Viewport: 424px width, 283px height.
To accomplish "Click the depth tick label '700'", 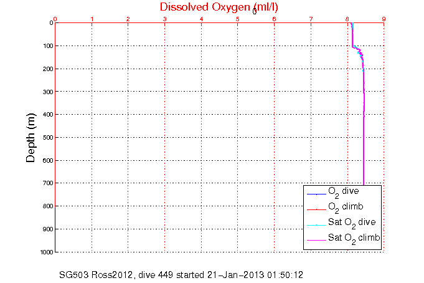I will pos(48,183).
